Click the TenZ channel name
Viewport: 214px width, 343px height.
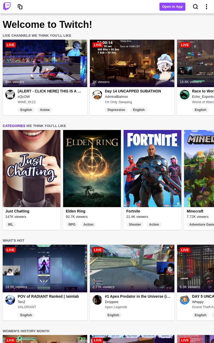(x=21, y=302)
